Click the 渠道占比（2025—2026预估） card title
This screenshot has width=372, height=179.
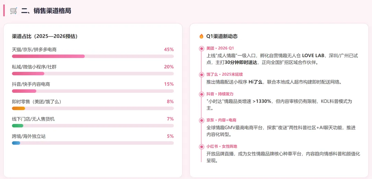[44, 36]
